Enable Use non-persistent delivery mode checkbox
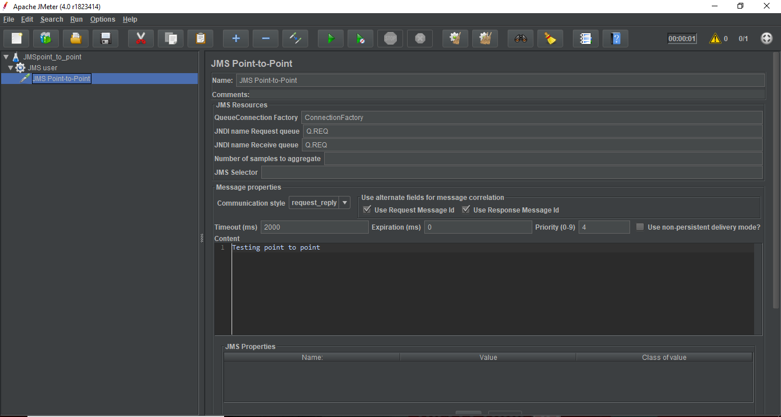Screen dimensions: 781x417 [640, 227]
